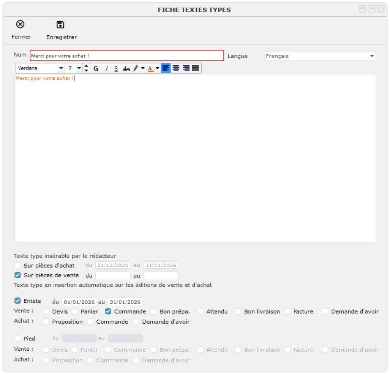
Task: Check Facture under Entete Vente
Action: (x=287, y=312)
